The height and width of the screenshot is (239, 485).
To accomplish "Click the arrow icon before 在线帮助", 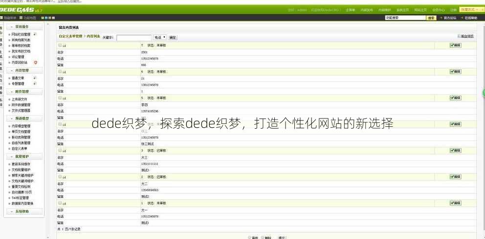I will click(462, 18).
